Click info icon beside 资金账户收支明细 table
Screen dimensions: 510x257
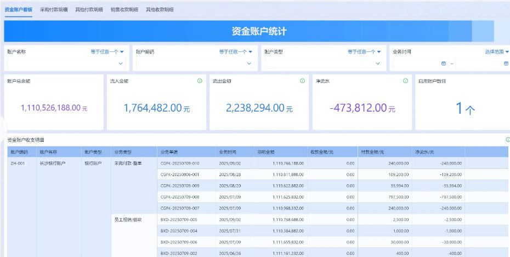coord(507,140)
